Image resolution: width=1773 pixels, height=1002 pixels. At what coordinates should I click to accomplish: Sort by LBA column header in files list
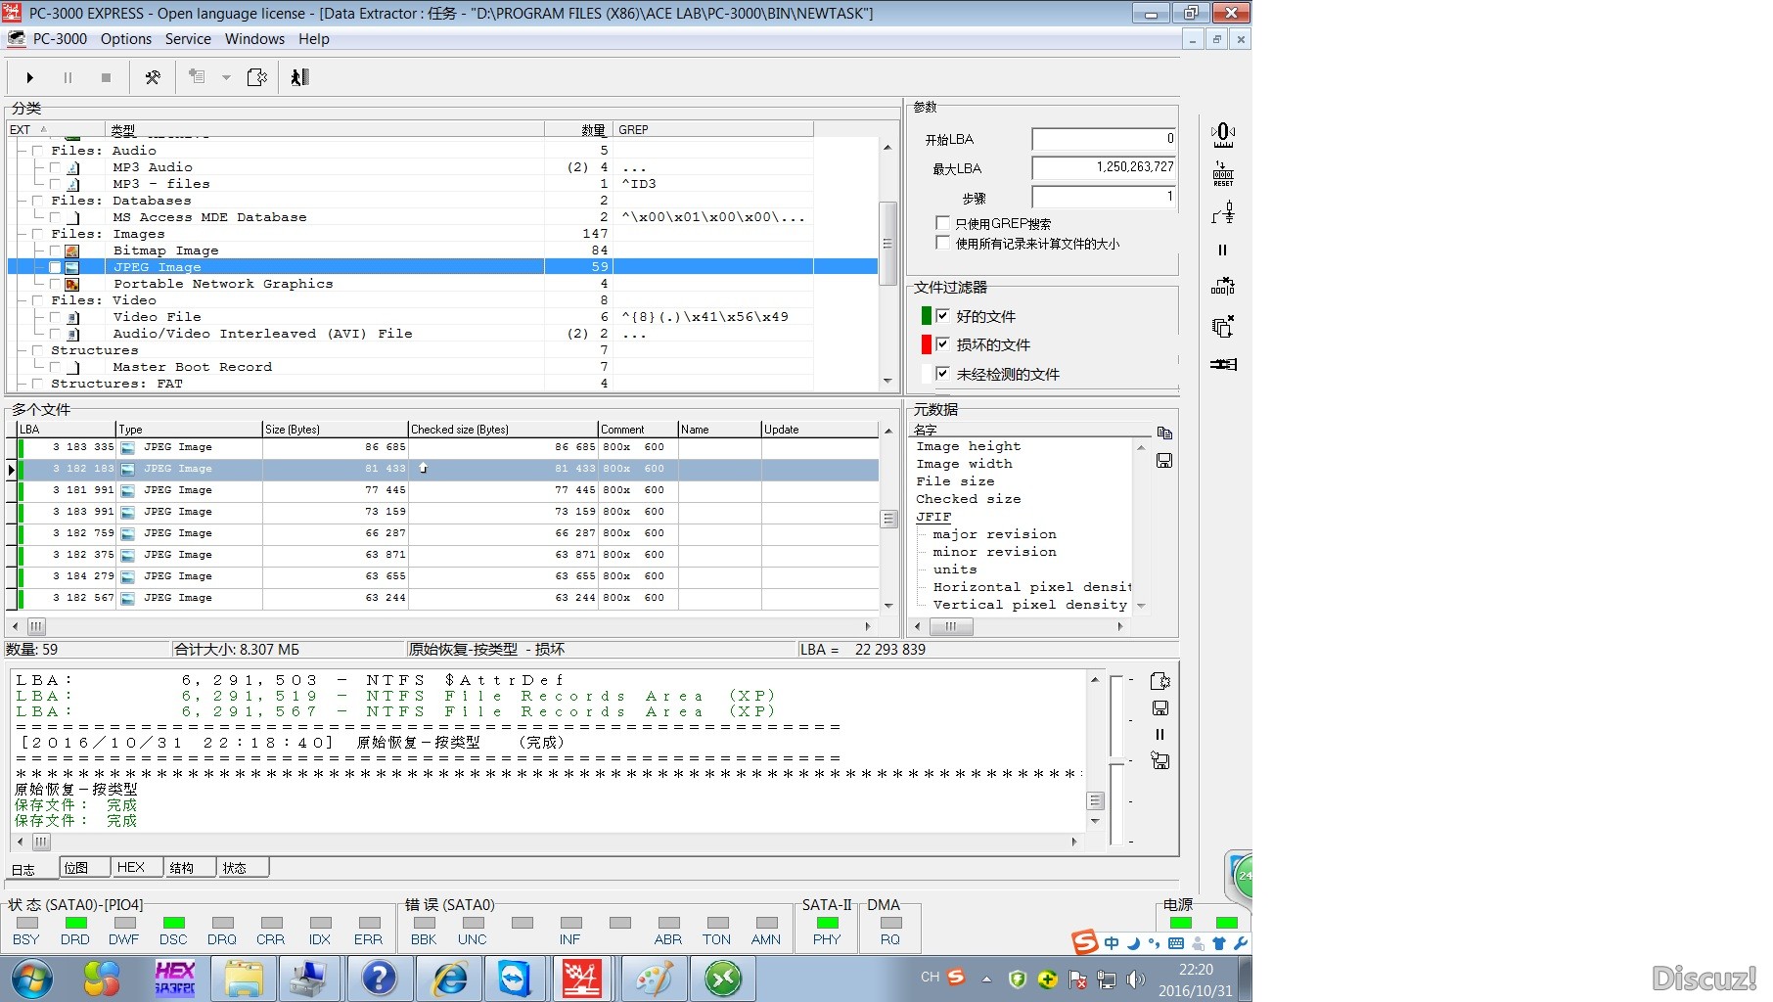(67, 429)
